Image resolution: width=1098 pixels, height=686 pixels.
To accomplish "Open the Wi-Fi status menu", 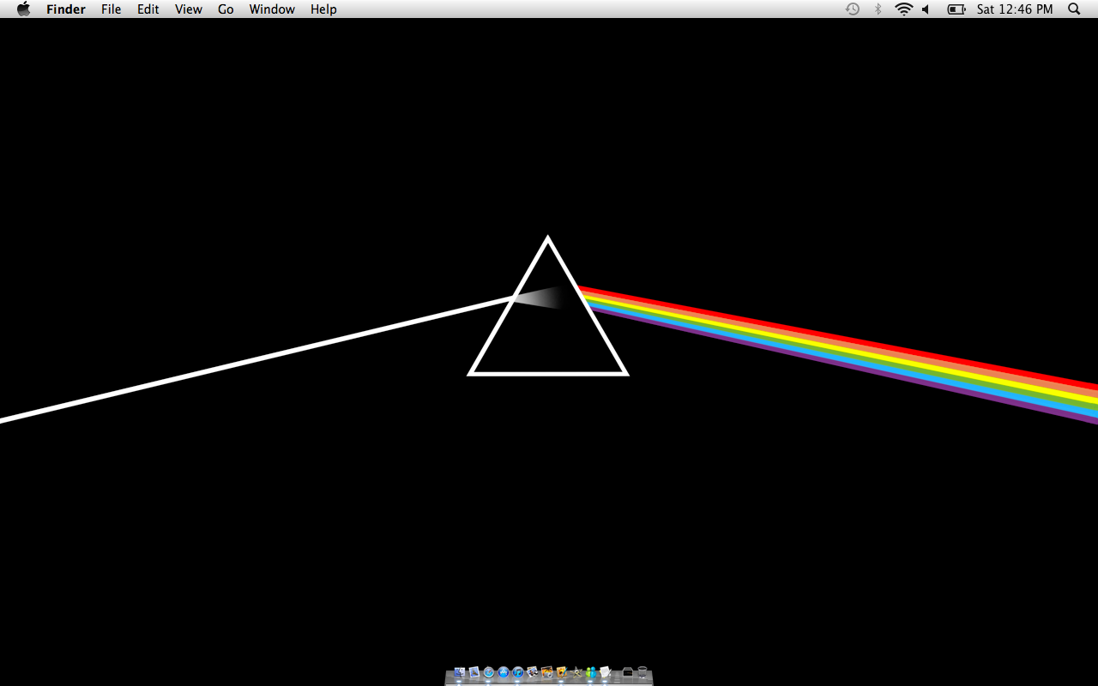I will [903, 9].
